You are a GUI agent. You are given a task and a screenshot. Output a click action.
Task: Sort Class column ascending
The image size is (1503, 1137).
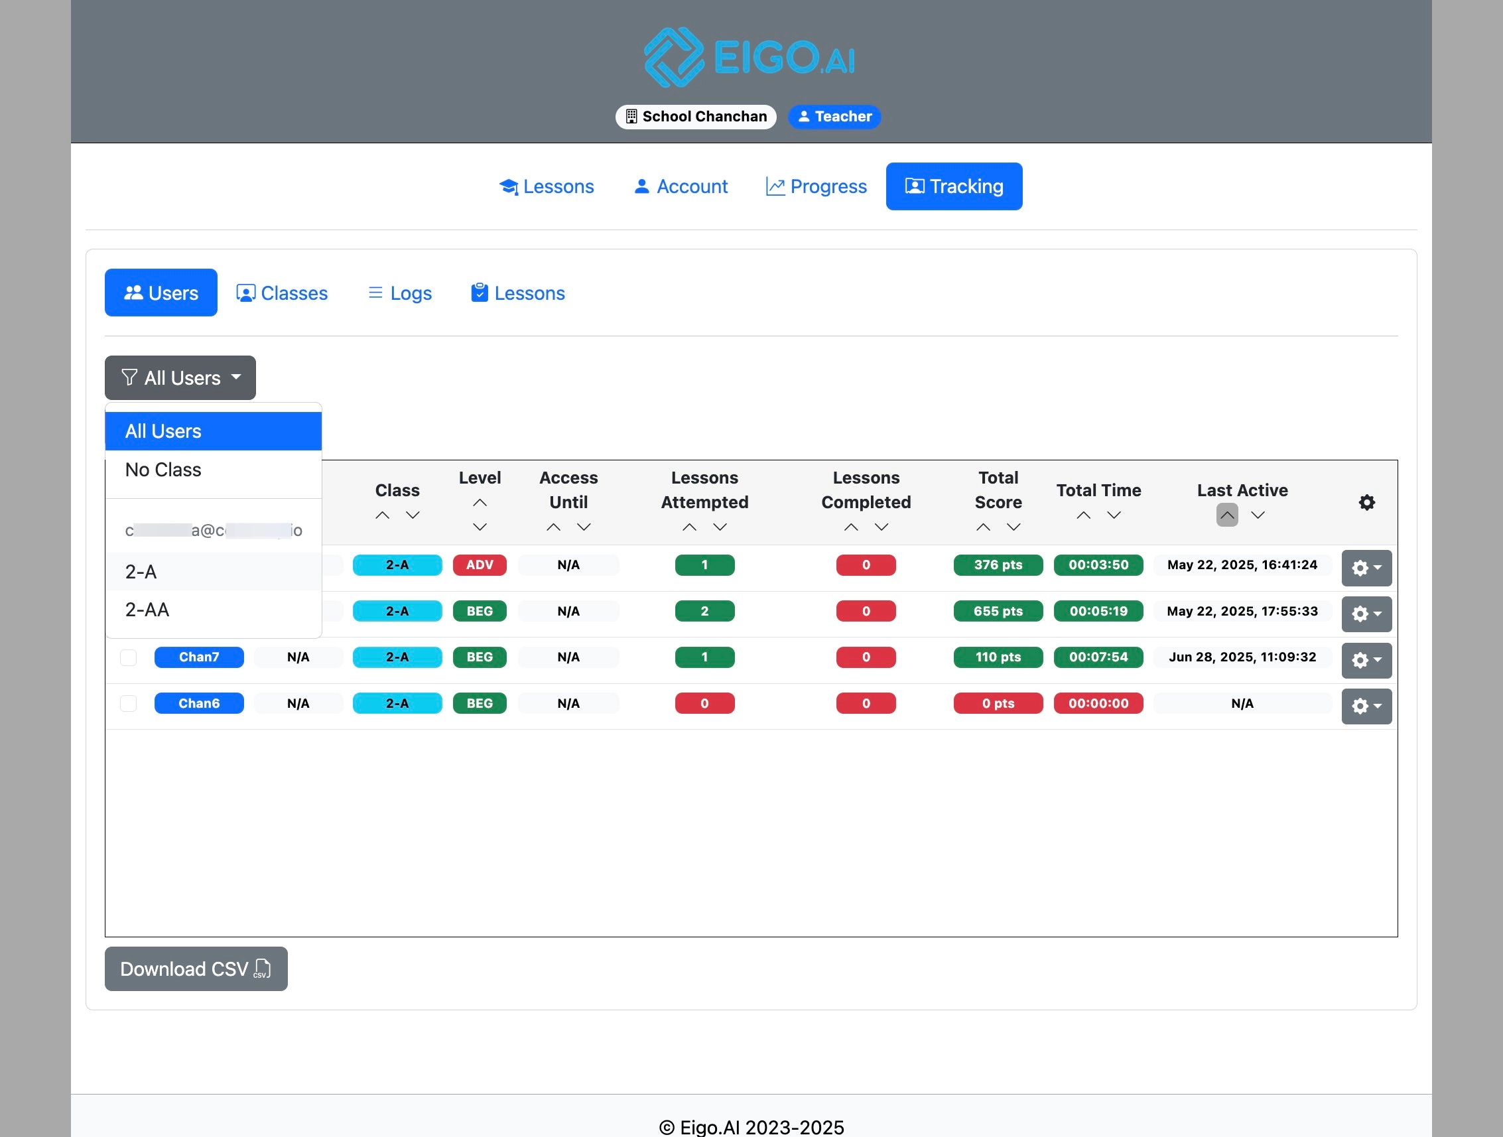[383, 515]
